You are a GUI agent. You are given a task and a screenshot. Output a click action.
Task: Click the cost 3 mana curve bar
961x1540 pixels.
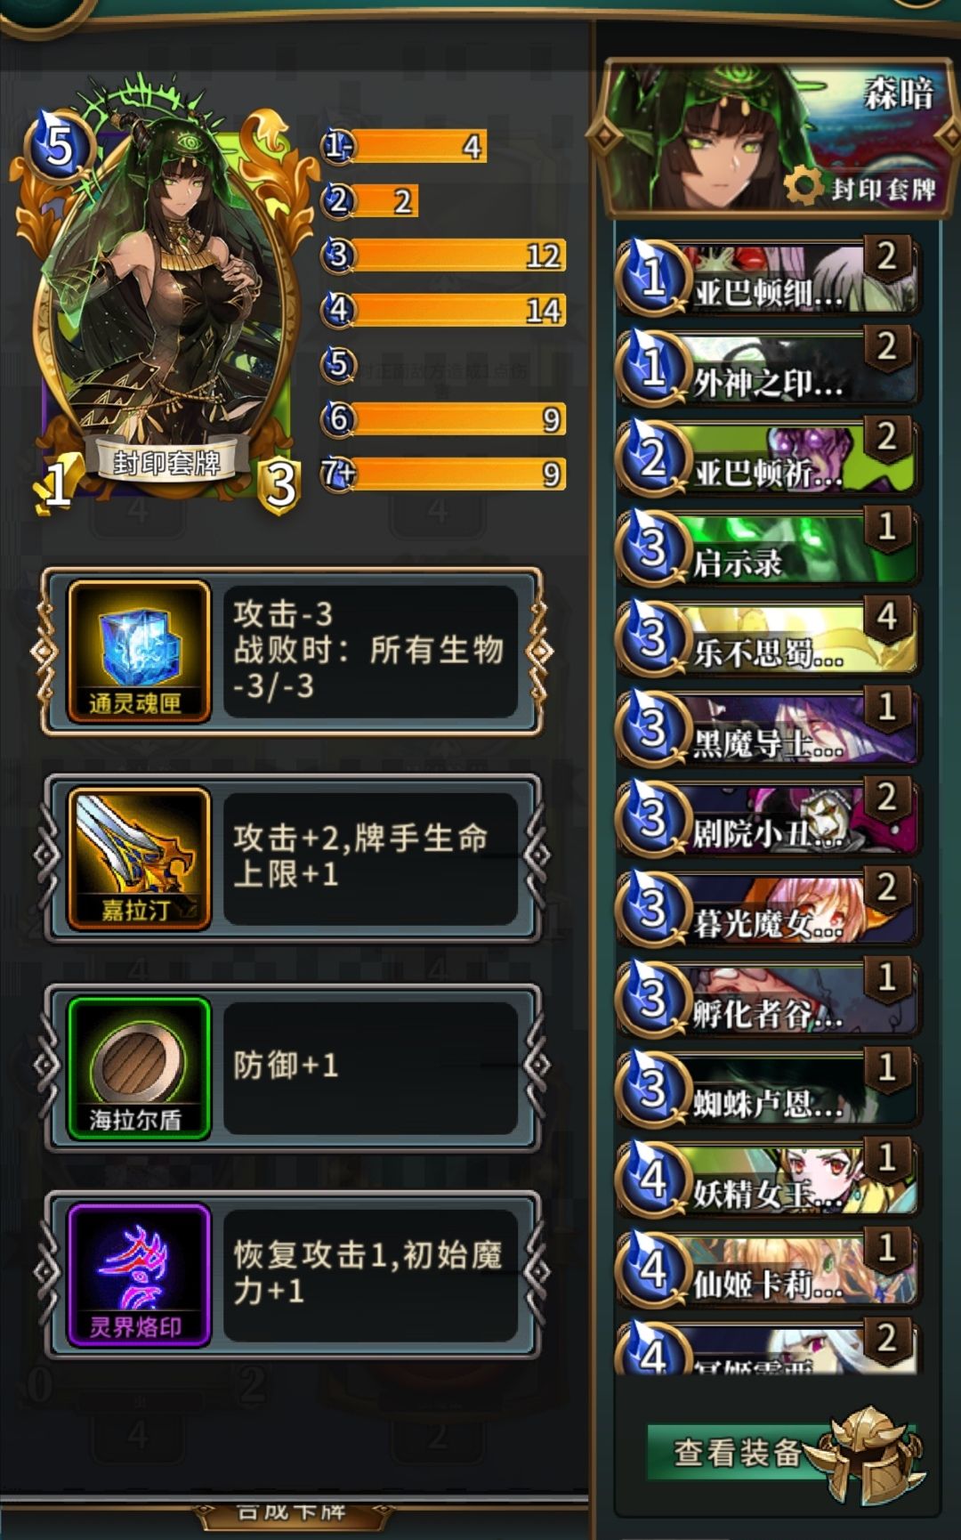444,255
